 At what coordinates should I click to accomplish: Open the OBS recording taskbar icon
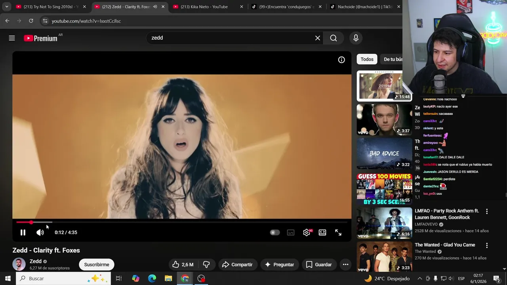[201, 279]
